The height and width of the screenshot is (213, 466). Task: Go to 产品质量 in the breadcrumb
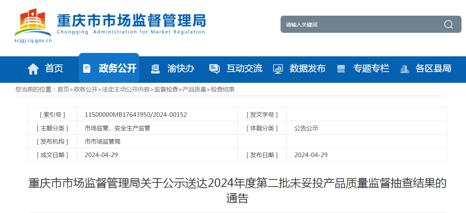(194, 90)
